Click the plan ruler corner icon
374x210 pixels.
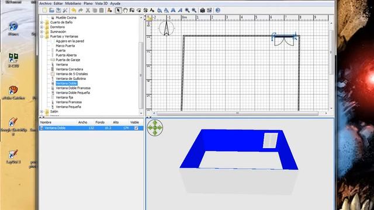coord(149,17)
